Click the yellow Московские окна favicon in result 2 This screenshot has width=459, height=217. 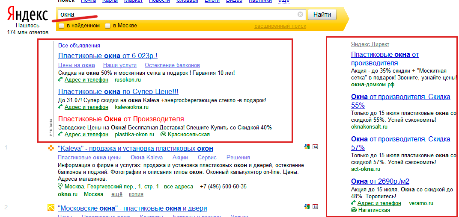(51, 208)
